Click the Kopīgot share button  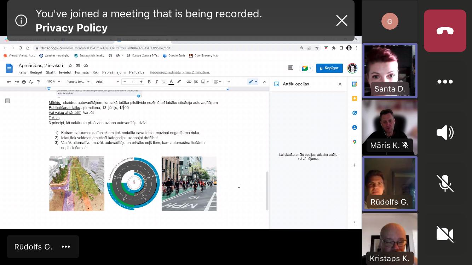(x=329, y=68)
